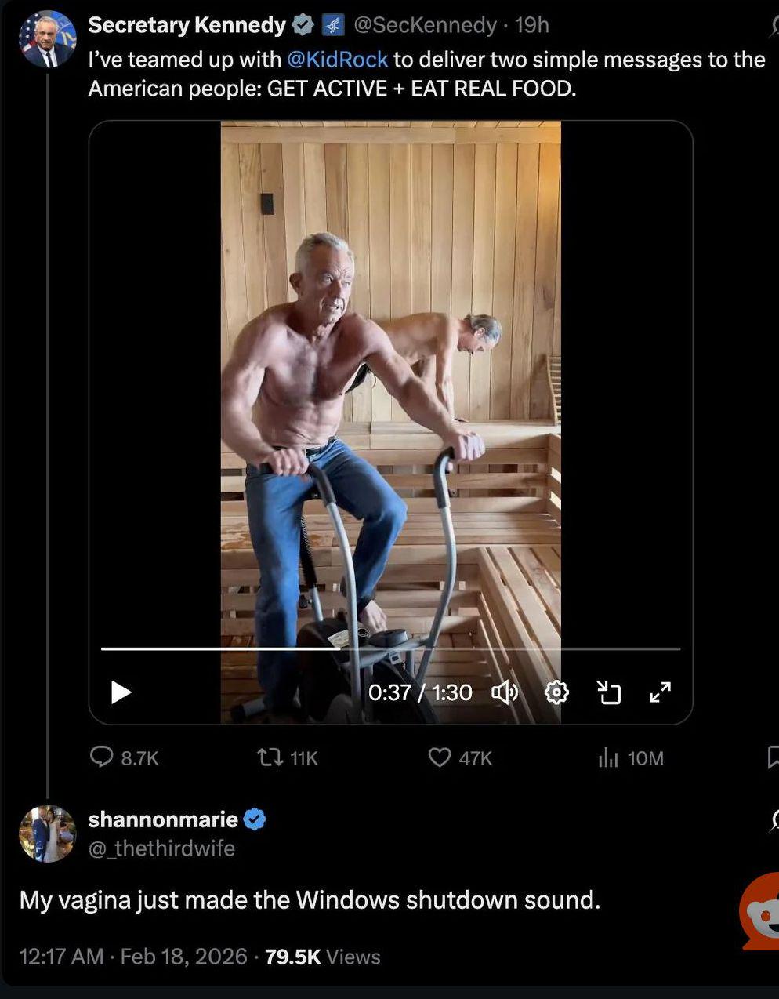Click the 12:17 AM Feb 18 timestamp
The height and width of the screenshot is (999, 779).
(x=133, y=957)
